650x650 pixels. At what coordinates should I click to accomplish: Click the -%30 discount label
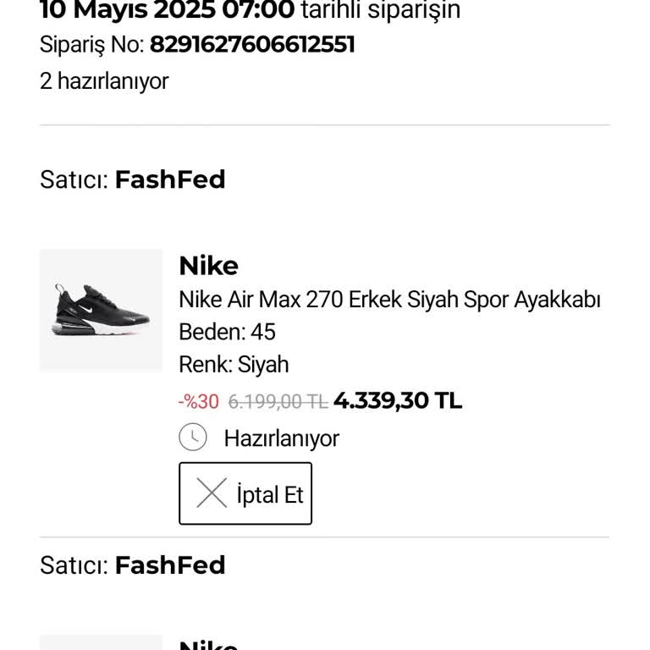pos(198,401)
